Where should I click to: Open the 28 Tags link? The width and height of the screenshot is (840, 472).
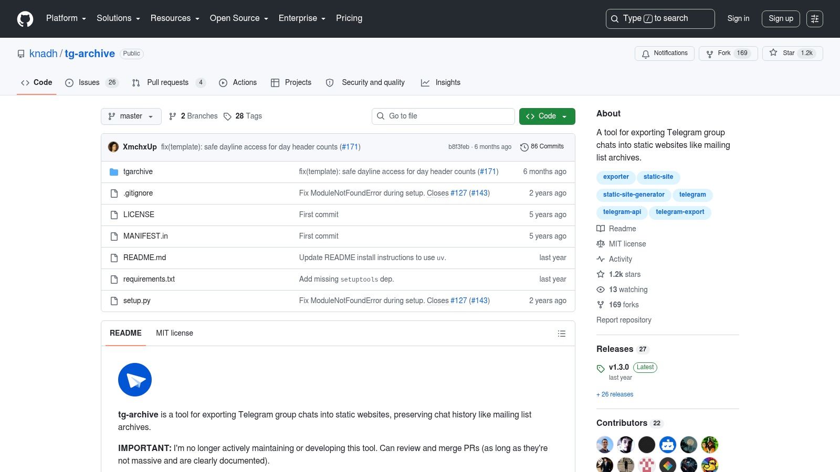click(243, 116)
